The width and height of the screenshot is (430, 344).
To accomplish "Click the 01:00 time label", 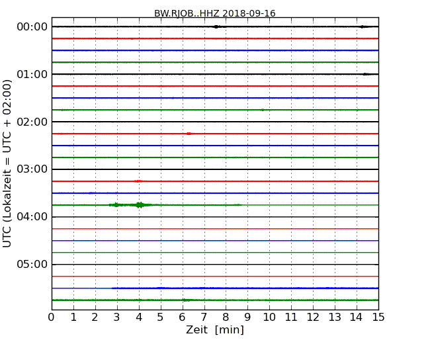I will pos(32,74).
